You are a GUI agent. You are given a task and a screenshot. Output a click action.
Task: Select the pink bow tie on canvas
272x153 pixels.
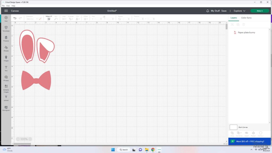click(36, 80)
